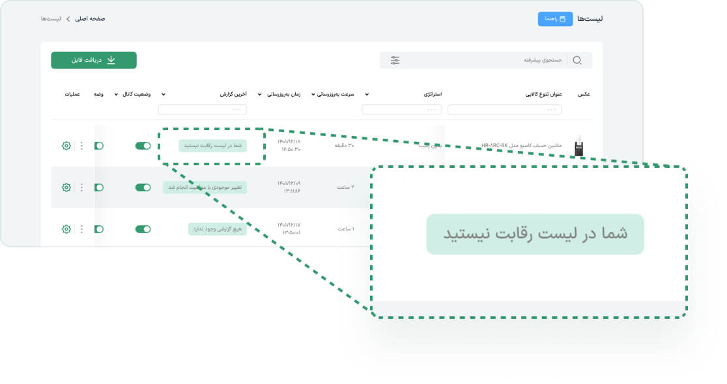
Task: Open settings gear in the third table row
Action: (66, 229)
